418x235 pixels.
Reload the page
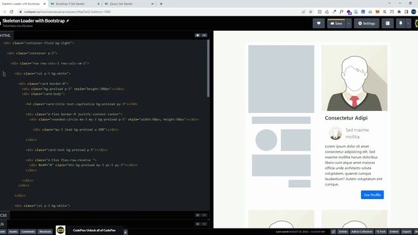(12, 12)
